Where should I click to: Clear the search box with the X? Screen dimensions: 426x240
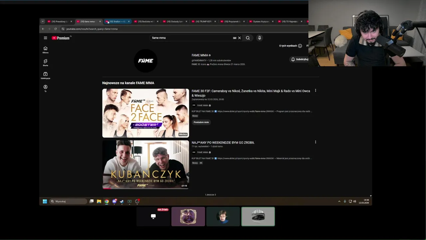pos(239,38)
